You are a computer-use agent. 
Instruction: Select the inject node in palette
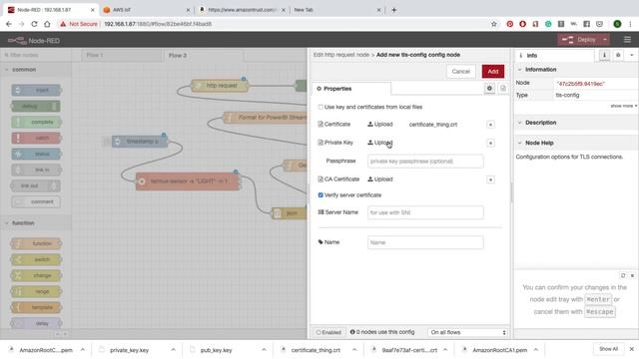tap(36, 90)
